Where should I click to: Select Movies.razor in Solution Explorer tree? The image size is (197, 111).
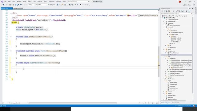[x=173, y=55]
